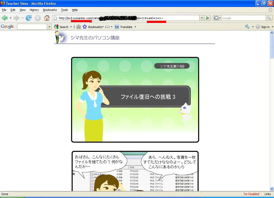Open the search engine selector dropdown
This screenshot has width=274, height=198.
click(x=220, y=18)
